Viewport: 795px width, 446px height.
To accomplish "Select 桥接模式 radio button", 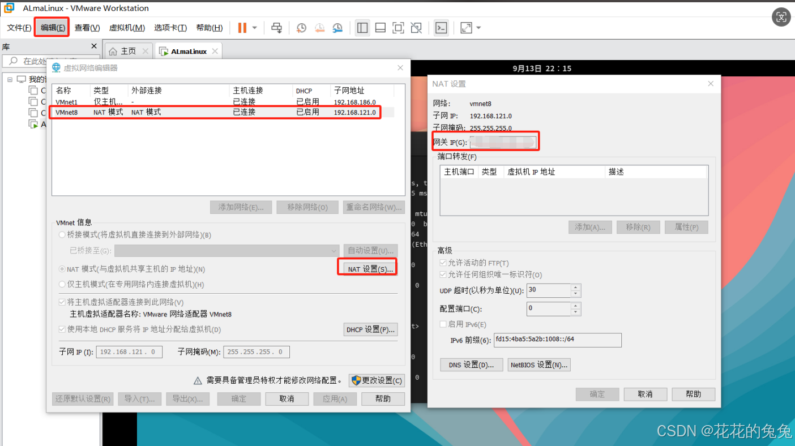I will 62,235.
